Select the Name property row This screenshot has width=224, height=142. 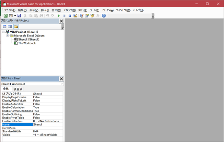click(32, 124)
